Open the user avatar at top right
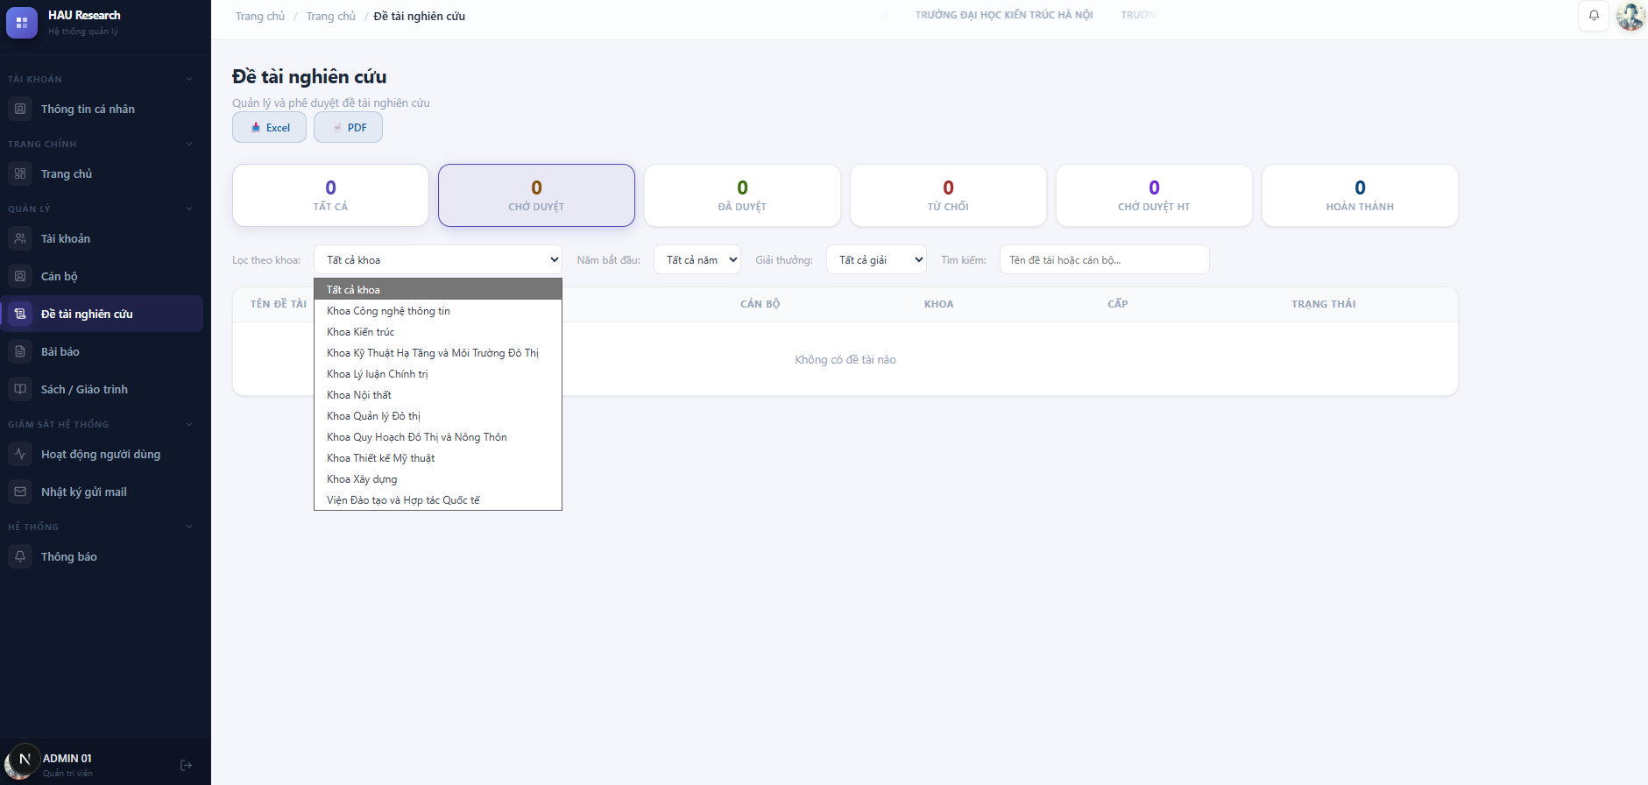The image size is (1648, 785). [1630, 16]
